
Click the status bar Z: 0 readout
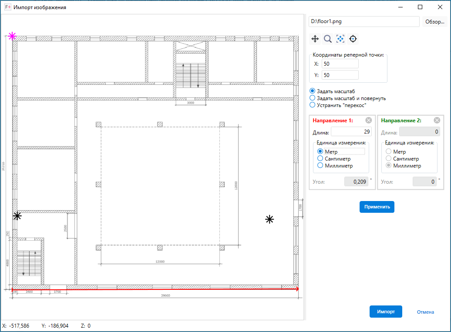[x=86, y=325]
